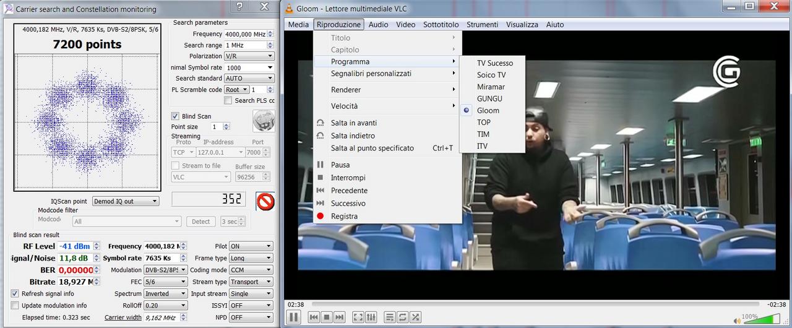The width and height of the screenshot is (792, 328).
Task: Click the help question mark in Carrier search window
Action: point(239,7)
